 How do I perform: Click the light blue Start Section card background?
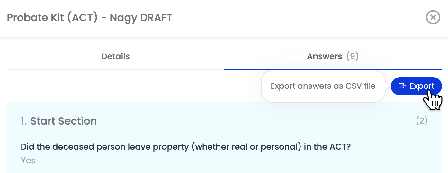click(x=225, y=138)
